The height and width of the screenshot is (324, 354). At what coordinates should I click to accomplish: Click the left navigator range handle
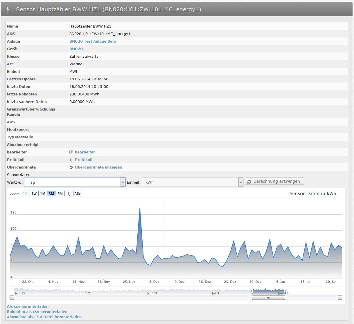(x=252, y=291)
